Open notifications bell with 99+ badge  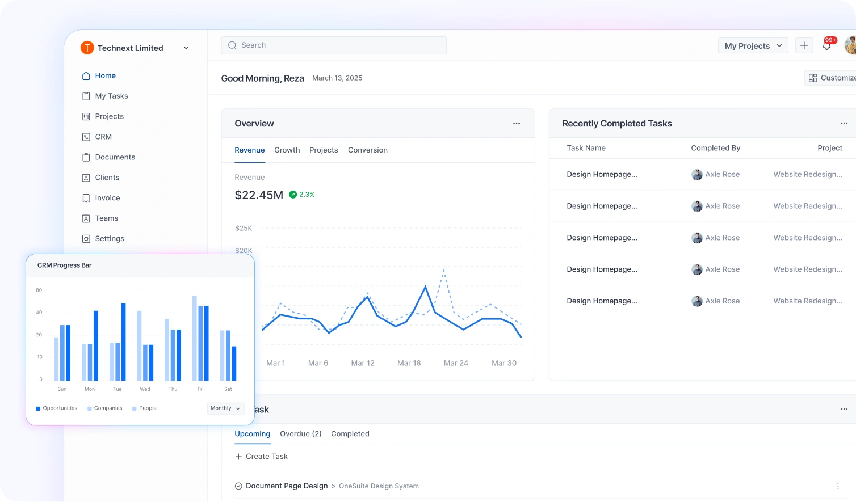828,45
